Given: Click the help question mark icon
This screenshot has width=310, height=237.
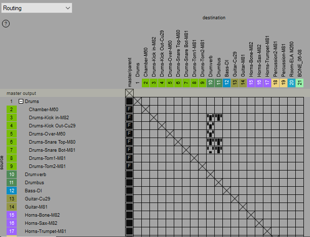Looking at the screenshot, I should pos(6,24).
